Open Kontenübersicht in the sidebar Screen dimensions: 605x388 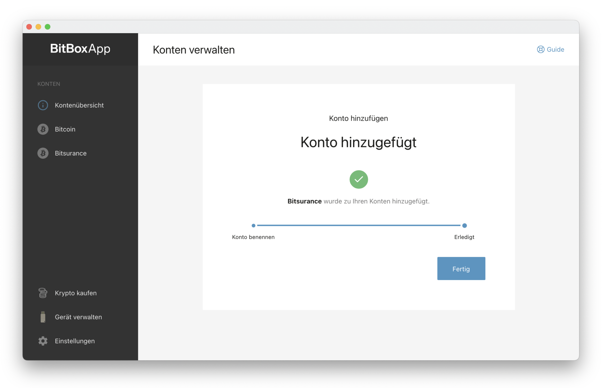point(79,105)
